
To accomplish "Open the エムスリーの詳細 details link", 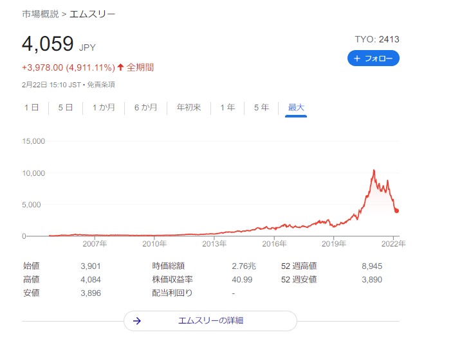I will click(210, 320).
